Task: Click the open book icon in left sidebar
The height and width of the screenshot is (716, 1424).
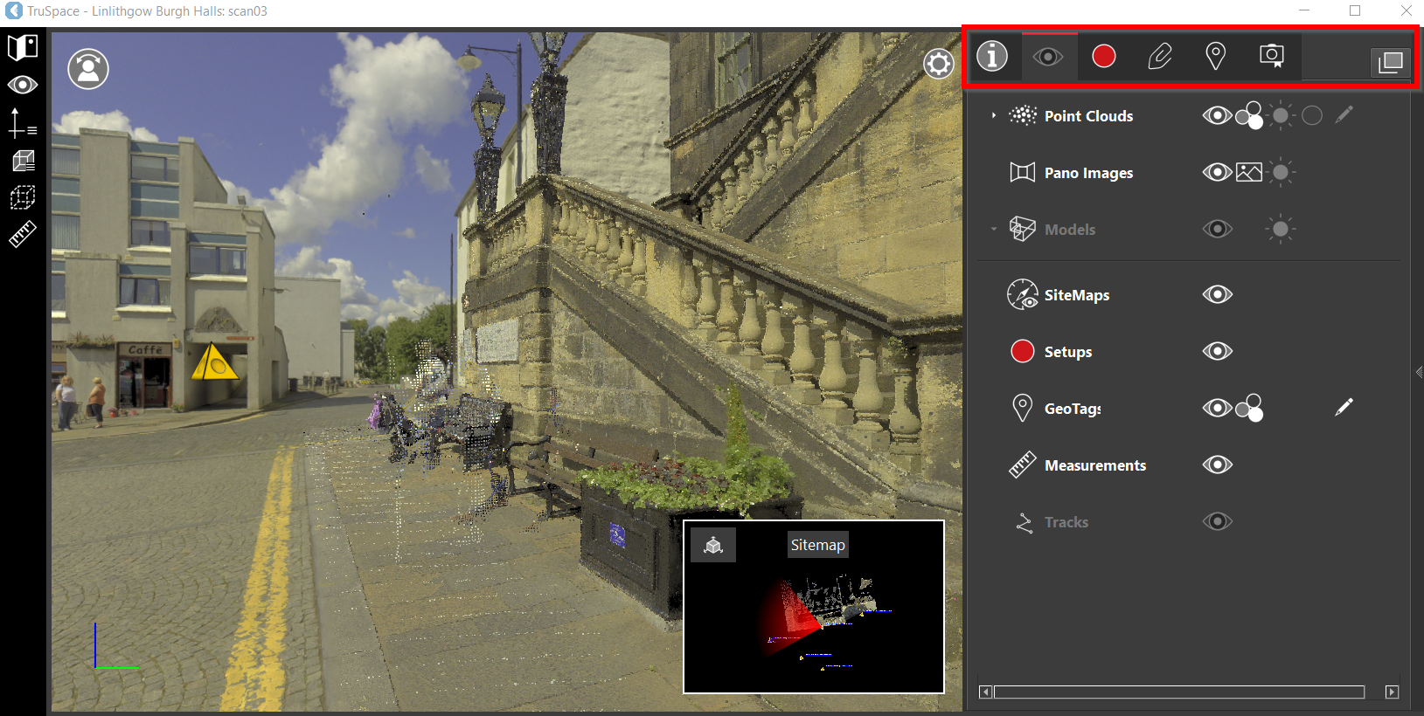Action: pos(22,47)
